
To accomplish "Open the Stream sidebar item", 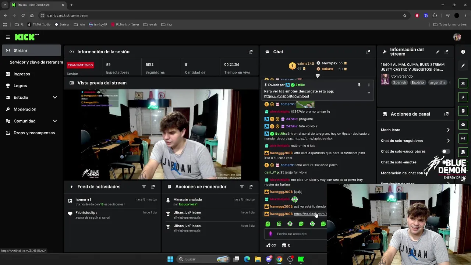I will click(31, 50).
